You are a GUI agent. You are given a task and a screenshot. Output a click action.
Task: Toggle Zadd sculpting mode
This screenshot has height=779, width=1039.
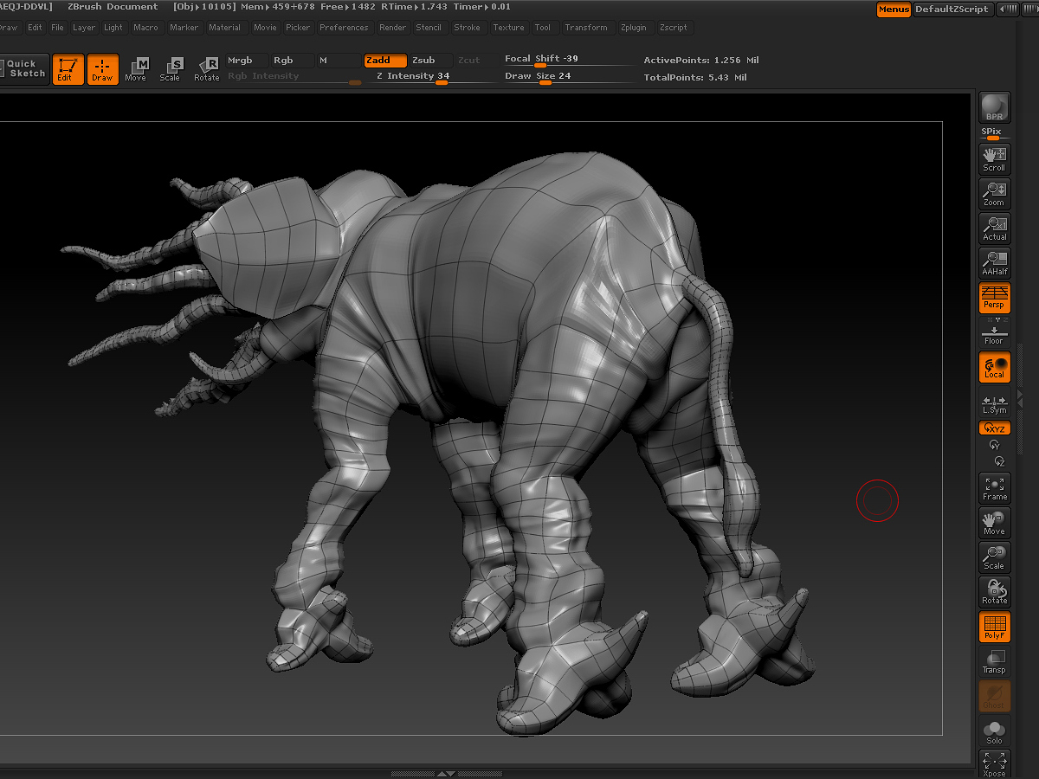pyautogui.click(x=384, y=61)
